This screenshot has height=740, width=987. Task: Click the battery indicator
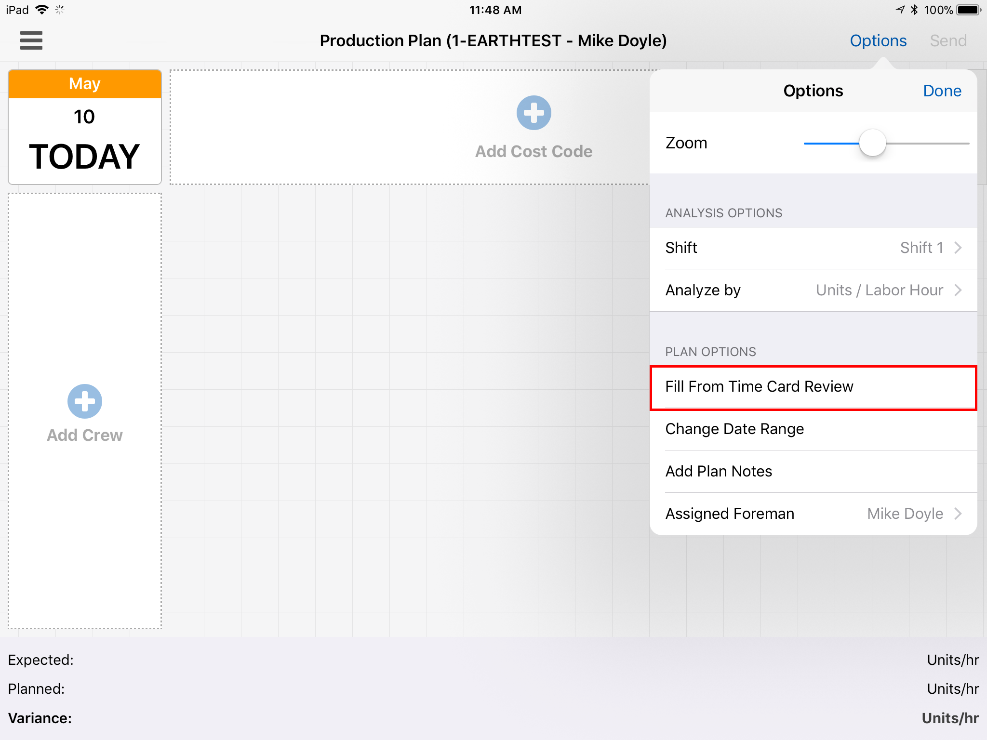(967, 9)
